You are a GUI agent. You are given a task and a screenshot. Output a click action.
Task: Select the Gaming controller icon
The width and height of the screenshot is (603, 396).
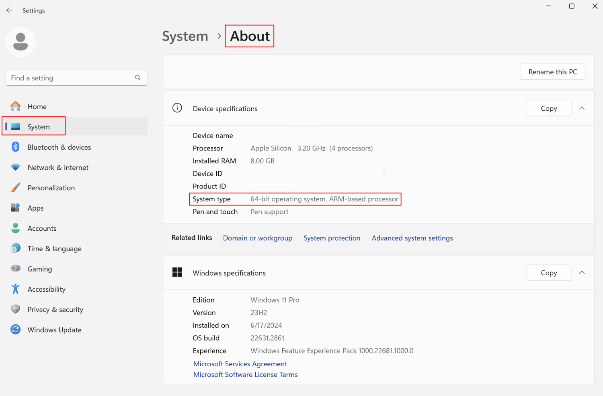tap(15, 268)
